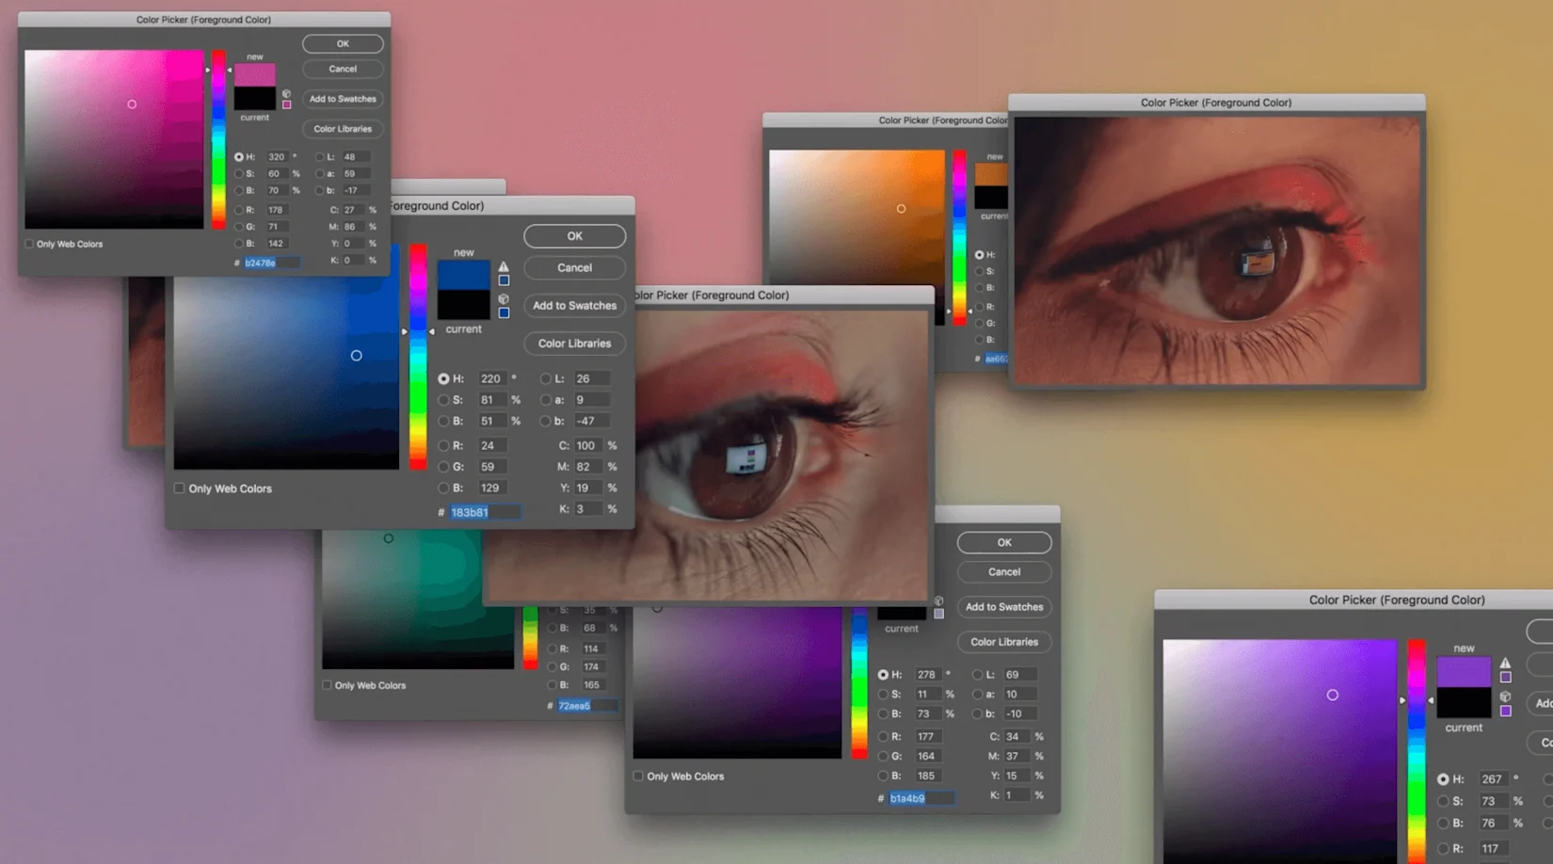Click the web-safe pink chip under the cube icon
Viewport: 1553px width, 864px height.
pyautogui.click(x=287, y=105)
